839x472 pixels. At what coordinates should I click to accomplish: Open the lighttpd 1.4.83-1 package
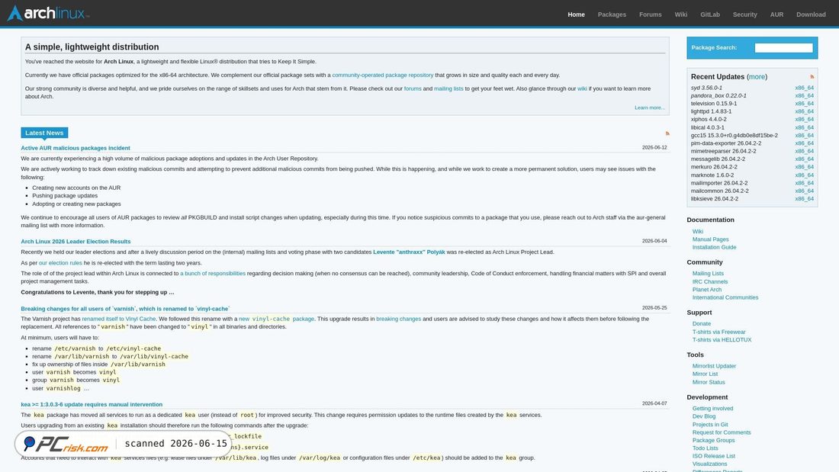pos(711,111)
